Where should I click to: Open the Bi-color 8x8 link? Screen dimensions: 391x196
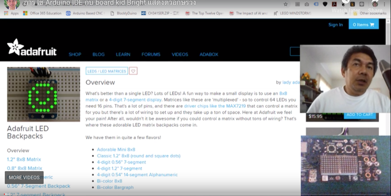pyautogui.click(x=110, y=181)
